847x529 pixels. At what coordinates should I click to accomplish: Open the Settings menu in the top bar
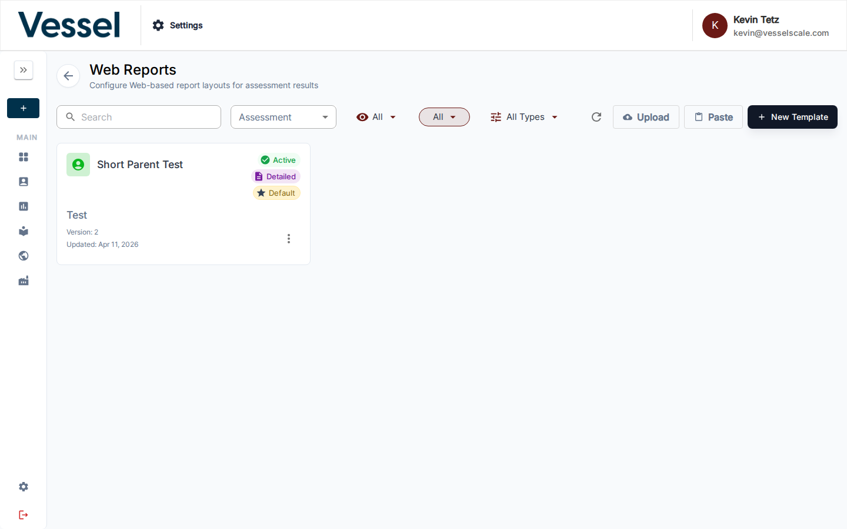(x=177, y=25)
